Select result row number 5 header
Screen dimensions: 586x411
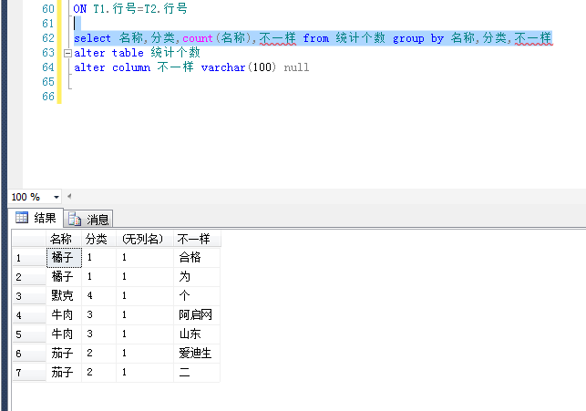click(29, 334)
